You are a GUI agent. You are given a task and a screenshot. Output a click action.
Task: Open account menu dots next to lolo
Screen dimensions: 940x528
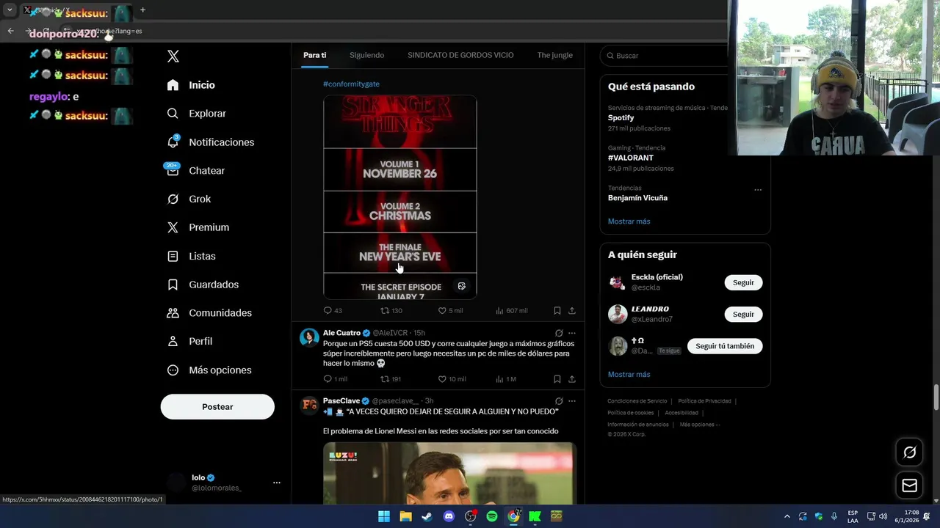coord(277,483)
